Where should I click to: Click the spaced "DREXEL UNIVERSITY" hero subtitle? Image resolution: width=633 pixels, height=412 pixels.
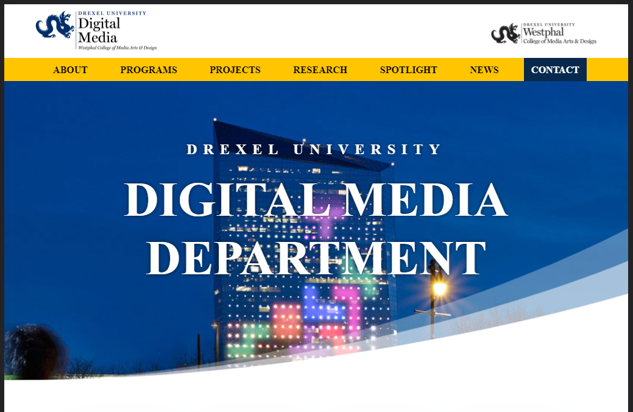(315, 150)
